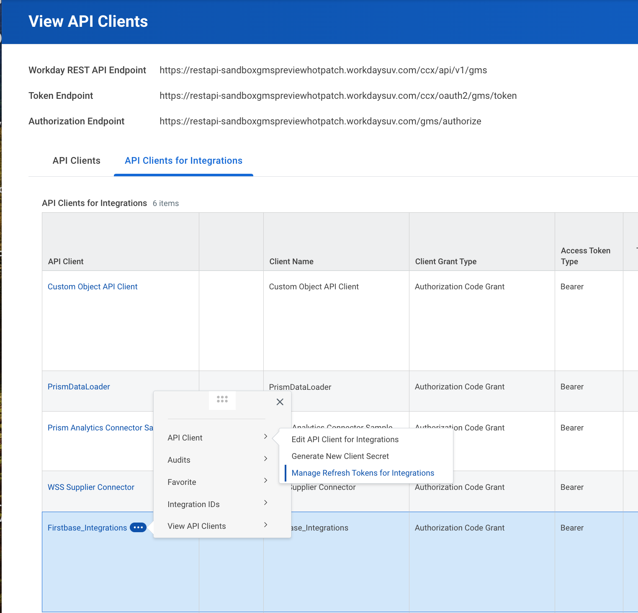Screen dimensions: 638x613
Task: Open Firstbase_Integrations related actions ellipsis button
Action: (138, 528)
